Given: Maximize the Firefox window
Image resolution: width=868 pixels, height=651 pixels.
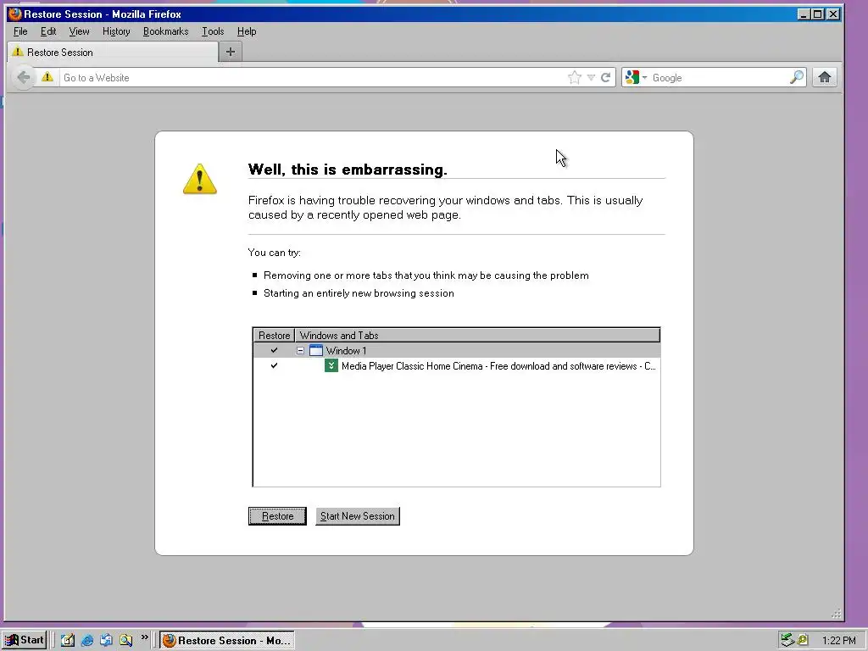Looking at the screenshot, I should (818, 14).
